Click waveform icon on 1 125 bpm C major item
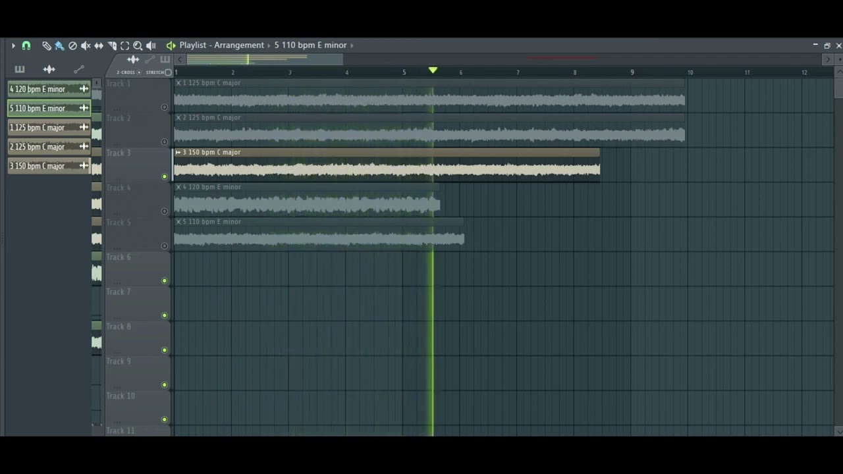Screen dimensions: 843x474 pyautogui.click(x=84, y=127)
